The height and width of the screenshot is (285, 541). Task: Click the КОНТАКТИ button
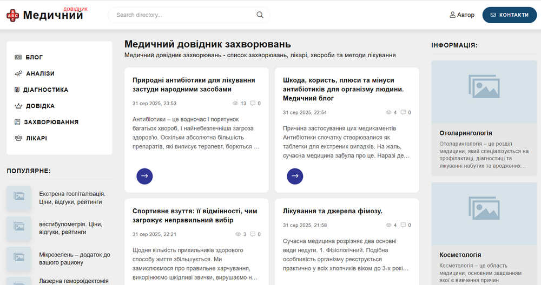510,15
